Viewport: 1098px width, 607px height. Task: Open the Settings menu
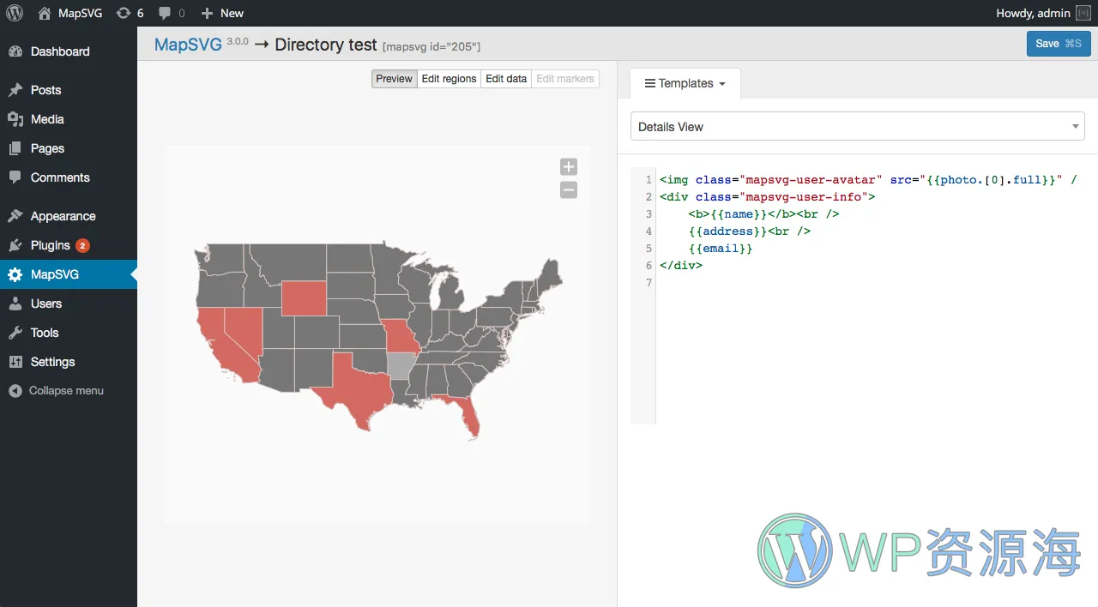click(x=69, y=362)
